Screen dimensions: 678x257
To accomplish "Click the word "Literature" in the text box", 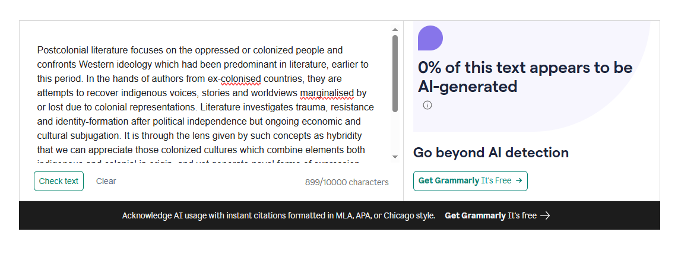I will [x=221, y=107].
